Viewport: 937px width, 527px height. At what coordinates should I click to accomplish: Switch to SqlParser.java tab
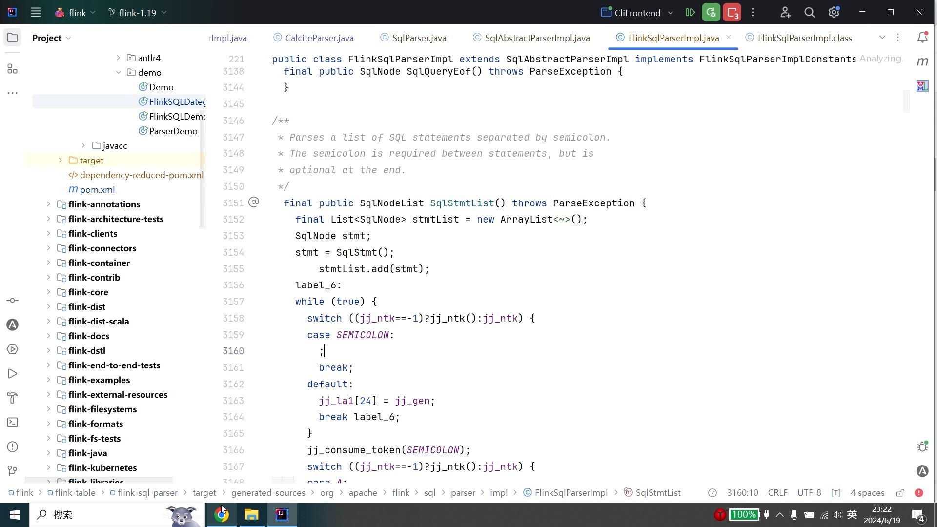click(413, 38)
